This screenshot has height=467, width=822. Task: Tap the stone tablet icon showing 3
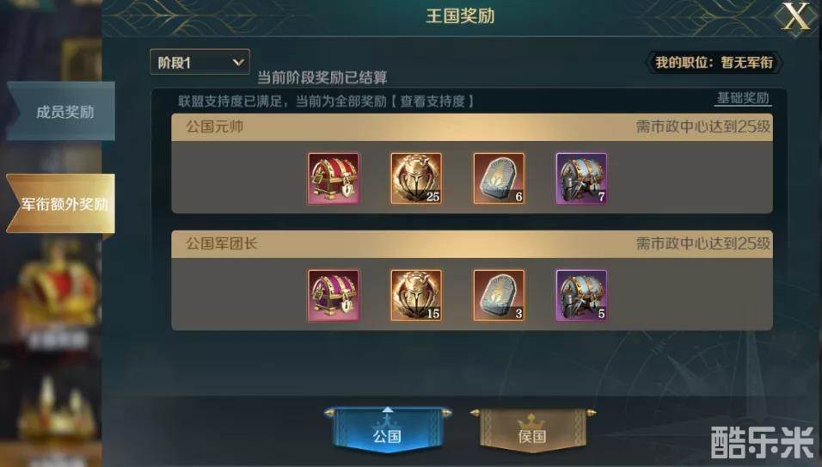tap(499, 295)
